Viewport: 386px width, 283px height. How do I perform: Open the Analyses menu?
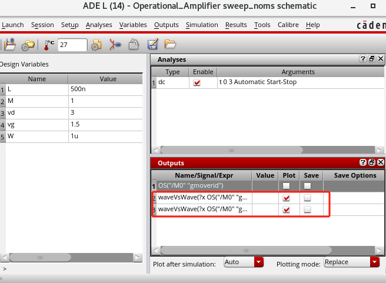coord(99,25)
